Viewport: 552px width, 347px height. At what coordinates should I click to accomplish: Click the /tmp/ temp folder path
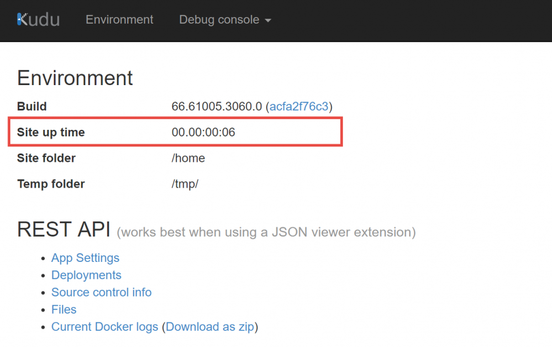(x=185, y=183)
